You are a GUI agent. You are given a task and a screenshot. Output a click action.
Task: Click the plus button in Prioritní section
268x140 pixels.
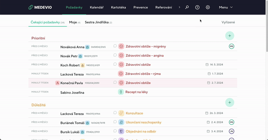(229, 36)
